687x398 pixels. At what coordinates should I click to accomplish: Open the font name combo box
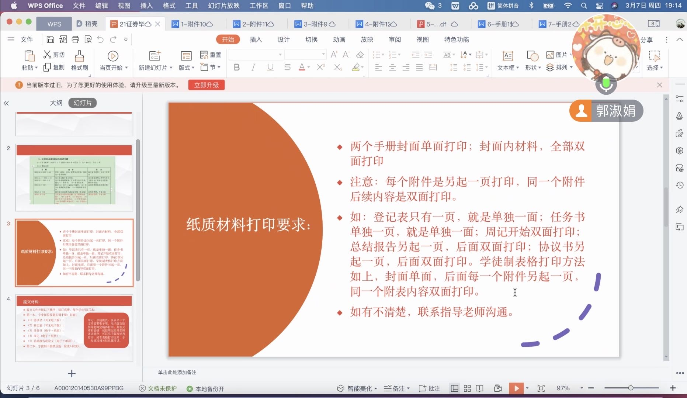[x=256, y=55]
